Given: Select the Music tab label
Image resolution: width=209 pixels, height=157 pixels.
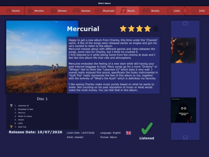Looking at the screenshot, I should click(x=131, y=11).
